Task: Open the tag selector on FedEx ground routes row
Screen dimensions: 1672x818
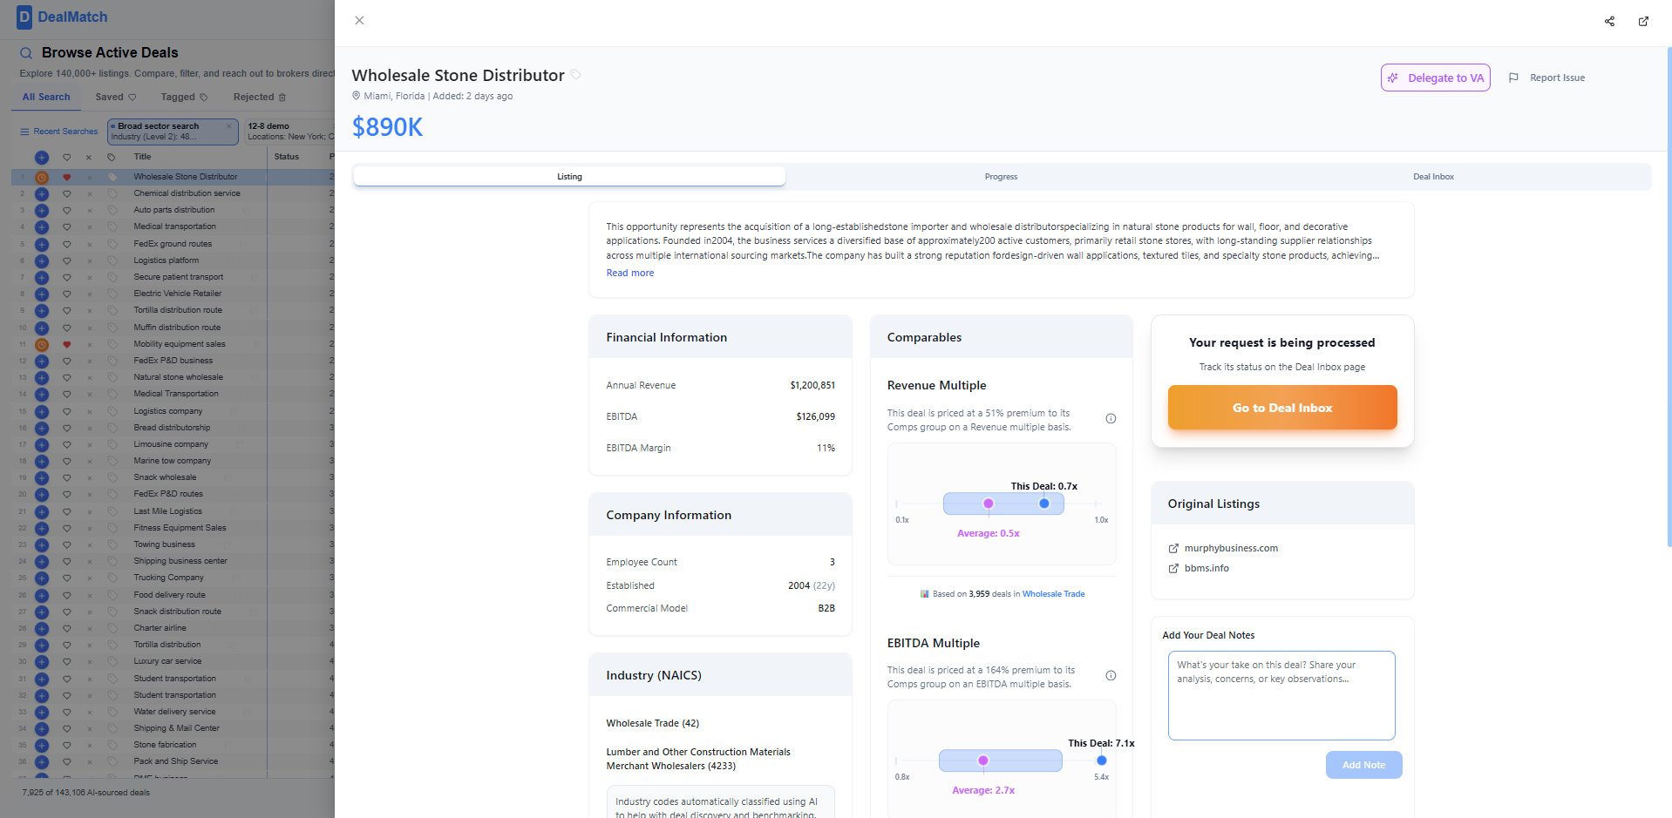Action: click(112, 244)
